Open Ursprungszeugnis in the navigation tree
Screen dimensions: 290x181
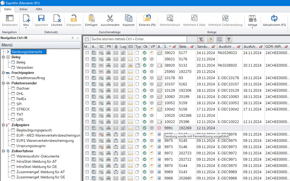pos(31,146)
